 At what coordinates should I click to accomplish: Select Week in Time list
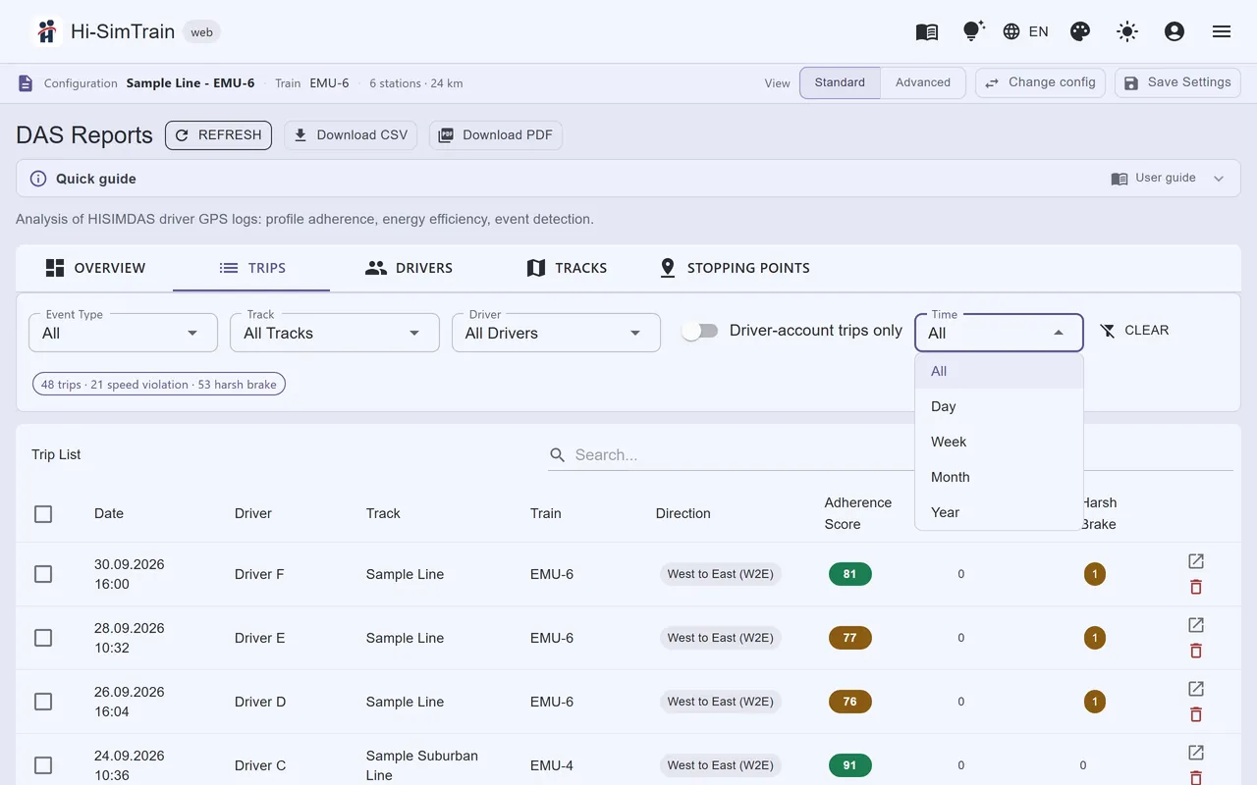point(999,442)
